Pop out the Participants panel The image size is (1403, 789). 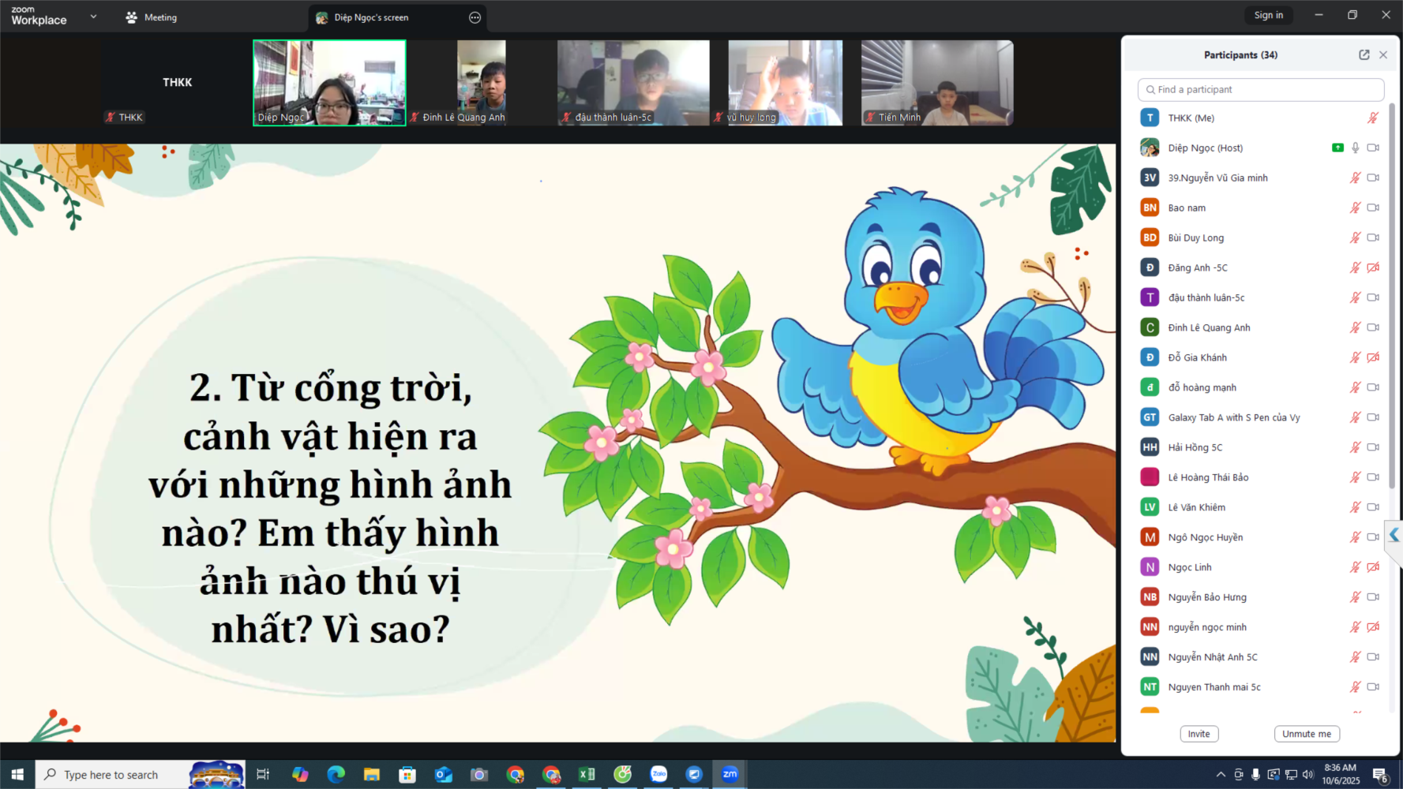point(1364,54)
